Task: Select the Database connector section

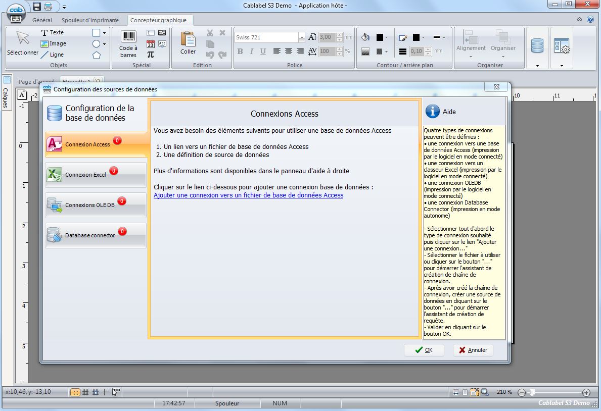Action: point(96,235)
